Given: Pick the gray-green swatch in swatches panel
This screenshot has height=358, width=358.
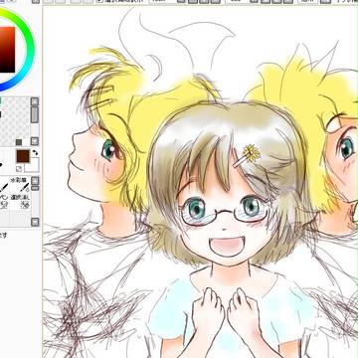Looking at the screenshot, I should [19, 142].
